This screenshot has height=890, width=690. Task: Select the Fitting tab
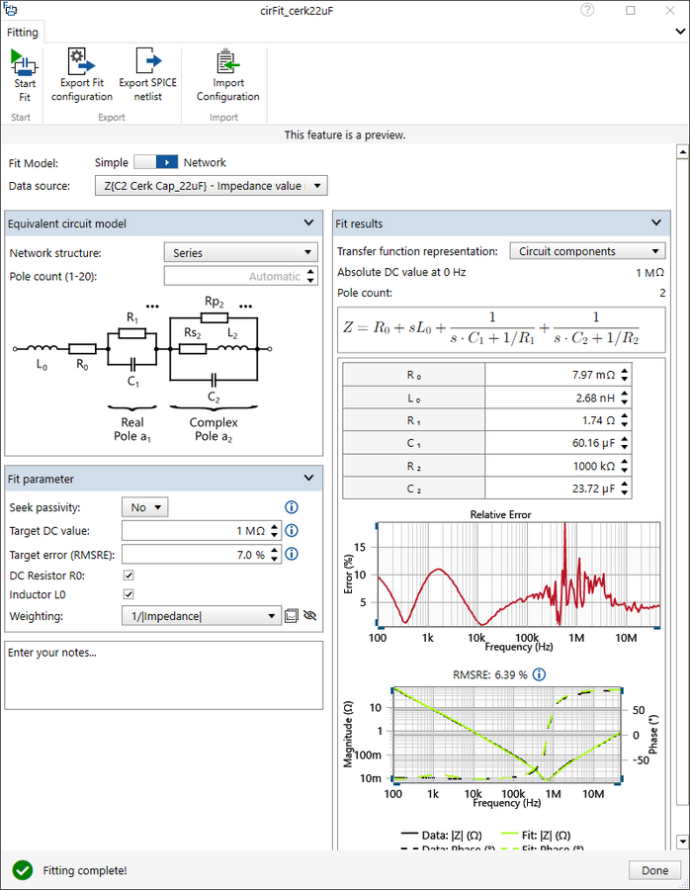tap(23, 33)
